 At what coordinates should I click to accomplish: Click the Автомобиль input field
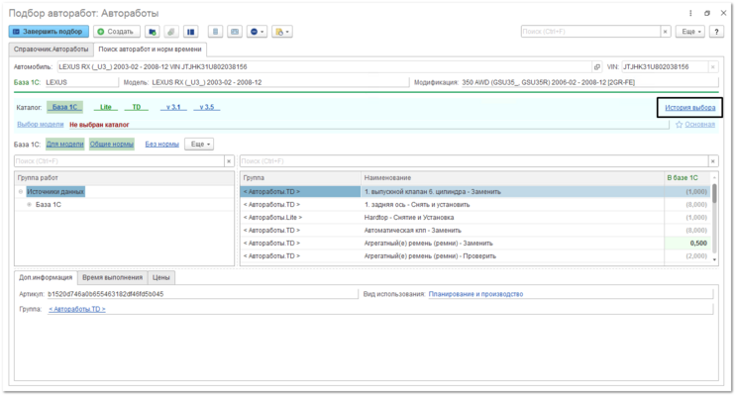click(325, 67)
